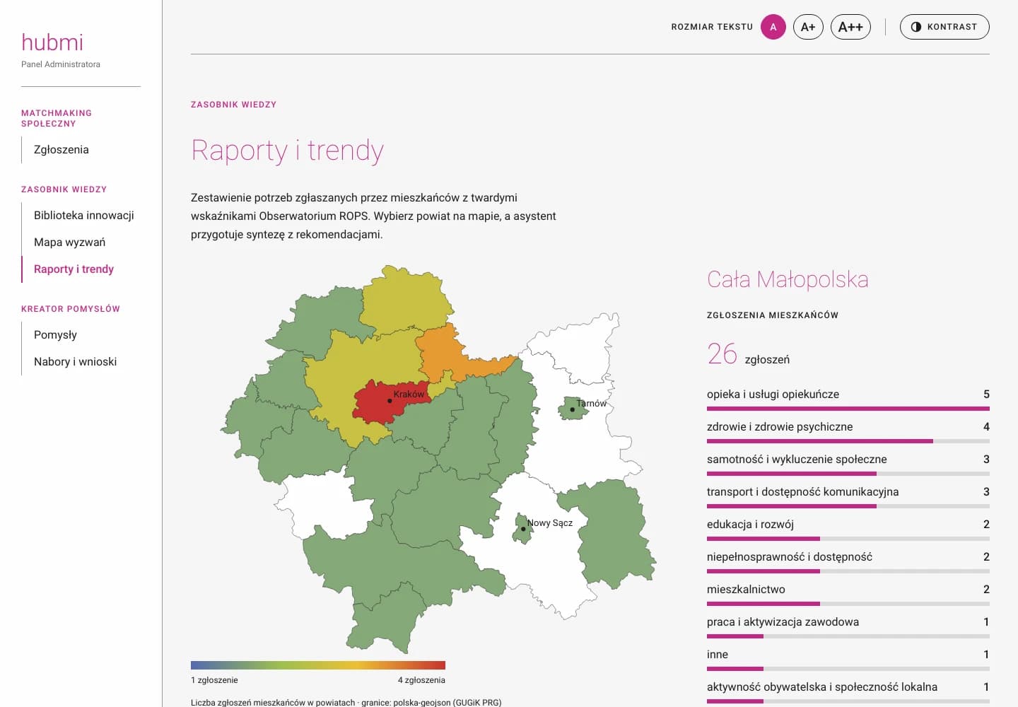Click the 'inne' category row
This screenshot has height=707, width=1018.
848,659
